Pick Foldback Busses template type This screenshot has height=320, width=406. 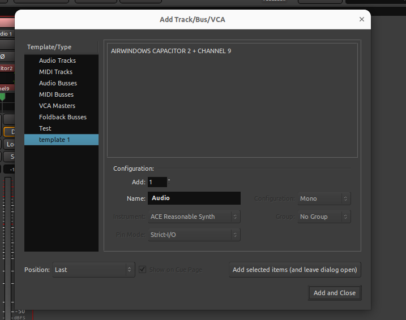click(x=62, y=117)
